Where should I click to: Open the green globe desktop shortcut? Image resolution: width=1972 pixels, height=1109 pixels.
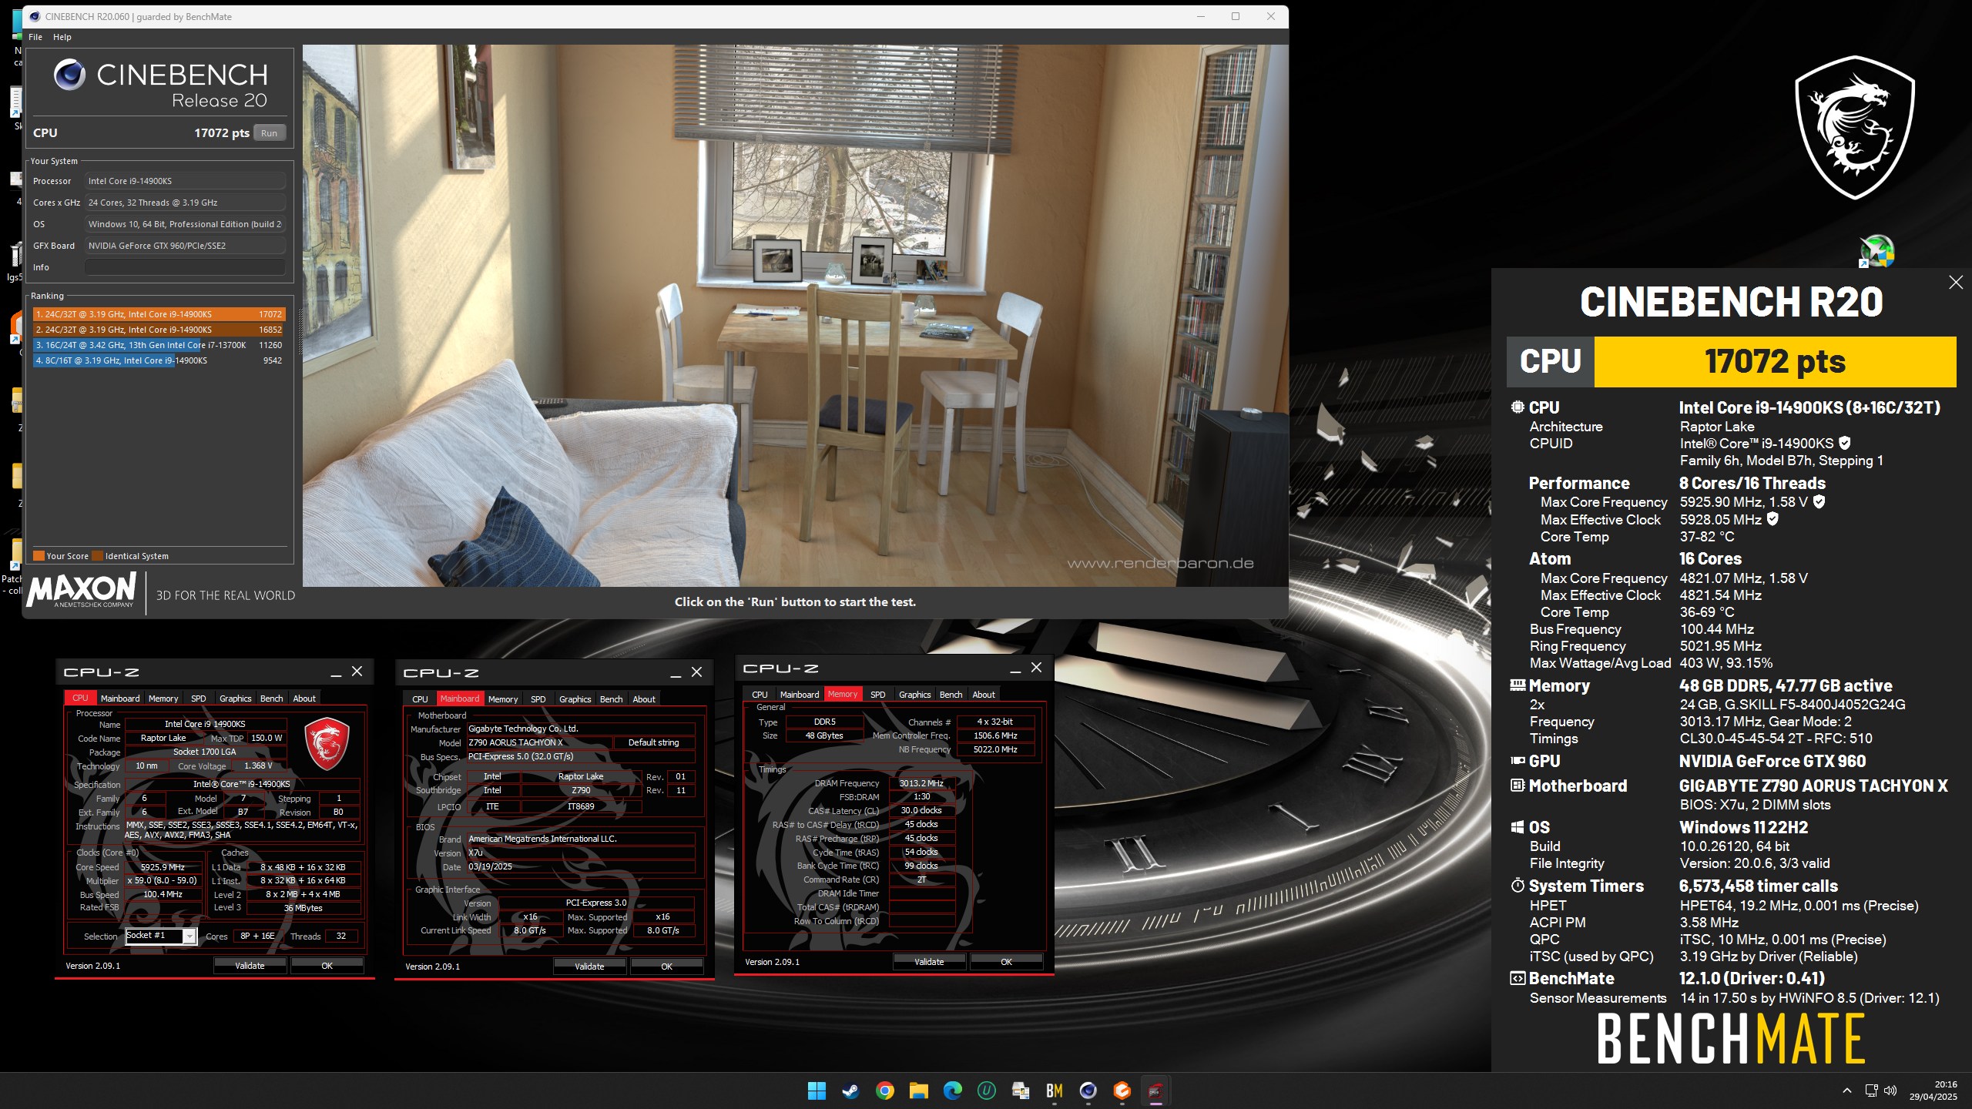click(1877, 252)
